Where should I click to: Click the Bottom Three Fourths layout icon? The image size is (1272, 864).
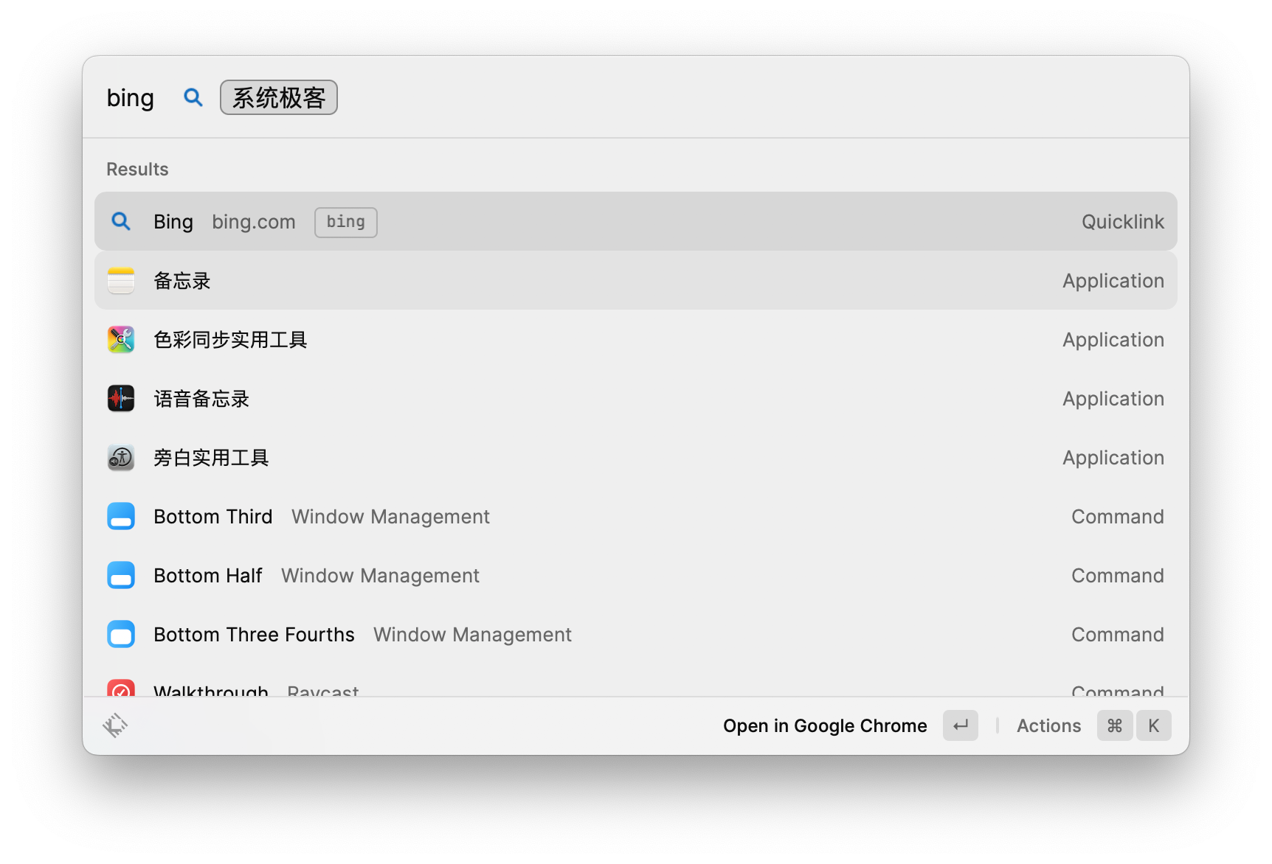tap(121, 634)
